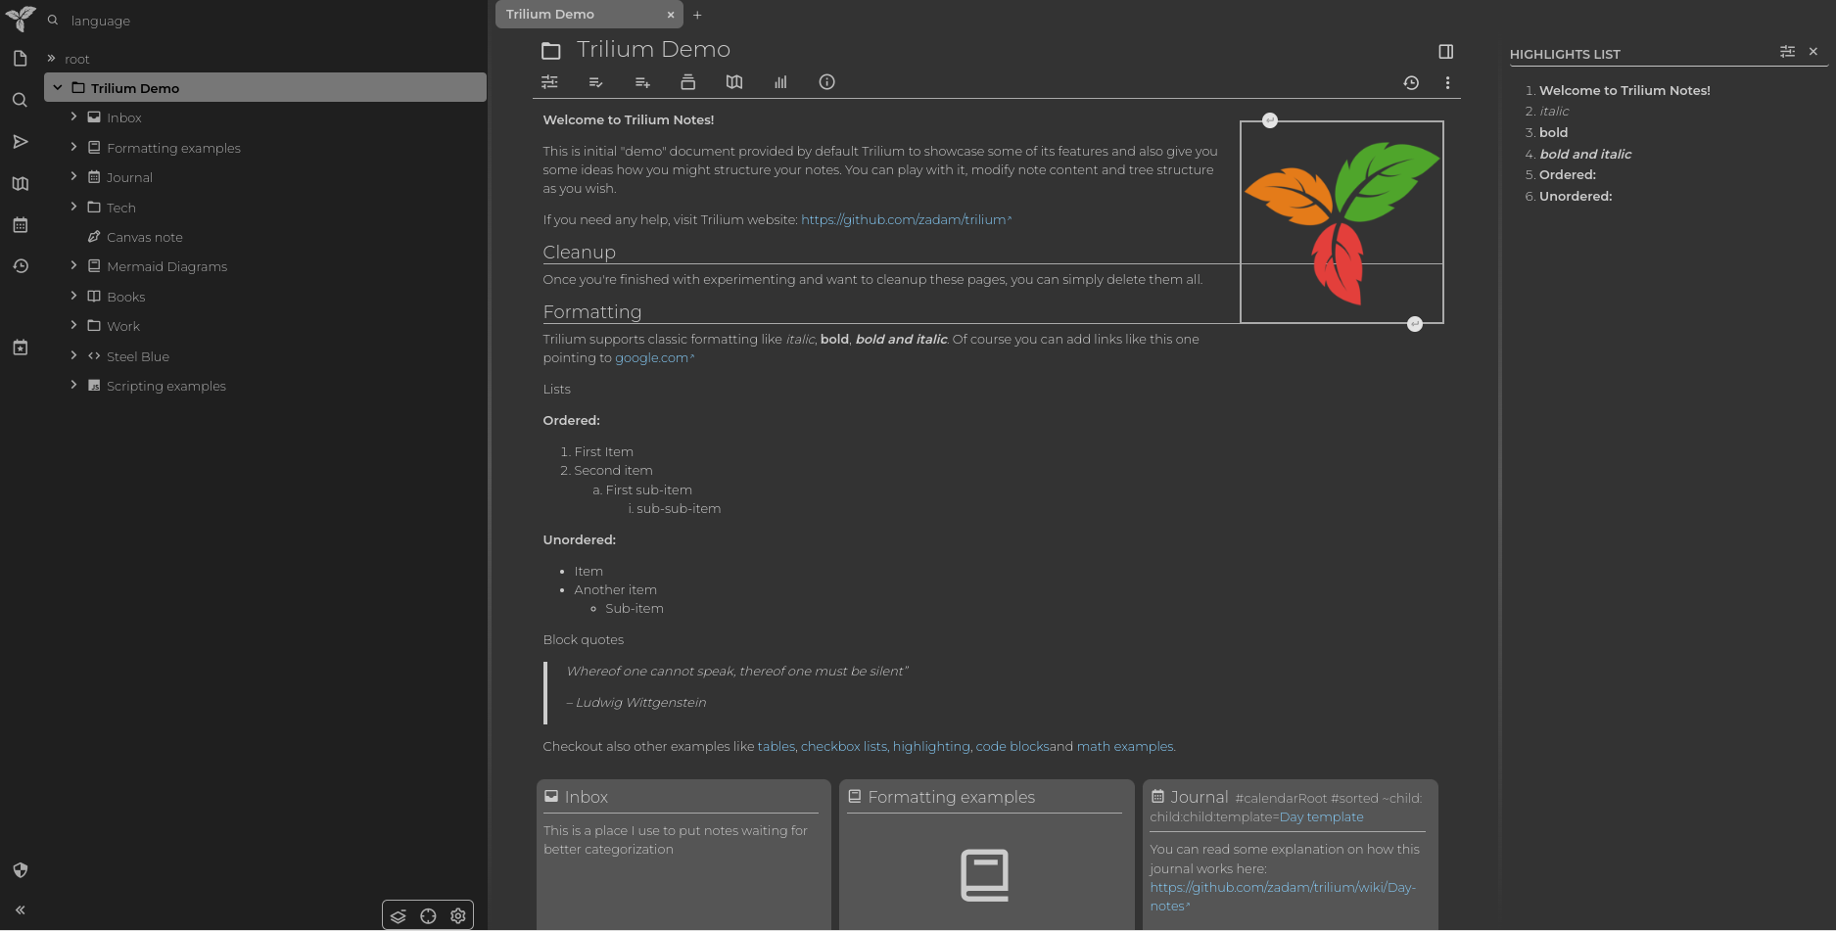Open the note map launcher icon
This screenshot has width=1836, height=931.
tap(20, 183)
